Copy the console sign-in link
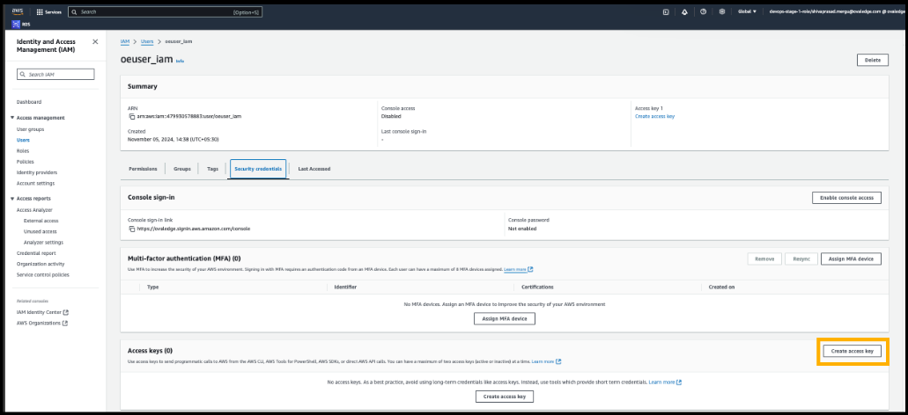908x415 pixels. click(132, 229)
